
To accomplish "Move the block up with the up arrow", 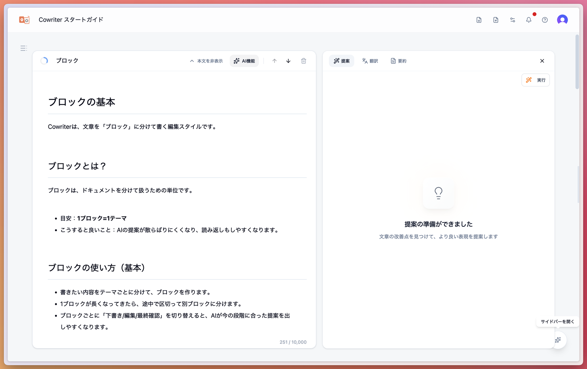I will (274, 61).
